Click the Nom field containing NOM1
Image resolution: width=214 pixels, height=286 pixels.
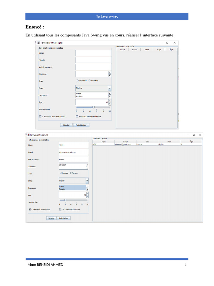74,145
